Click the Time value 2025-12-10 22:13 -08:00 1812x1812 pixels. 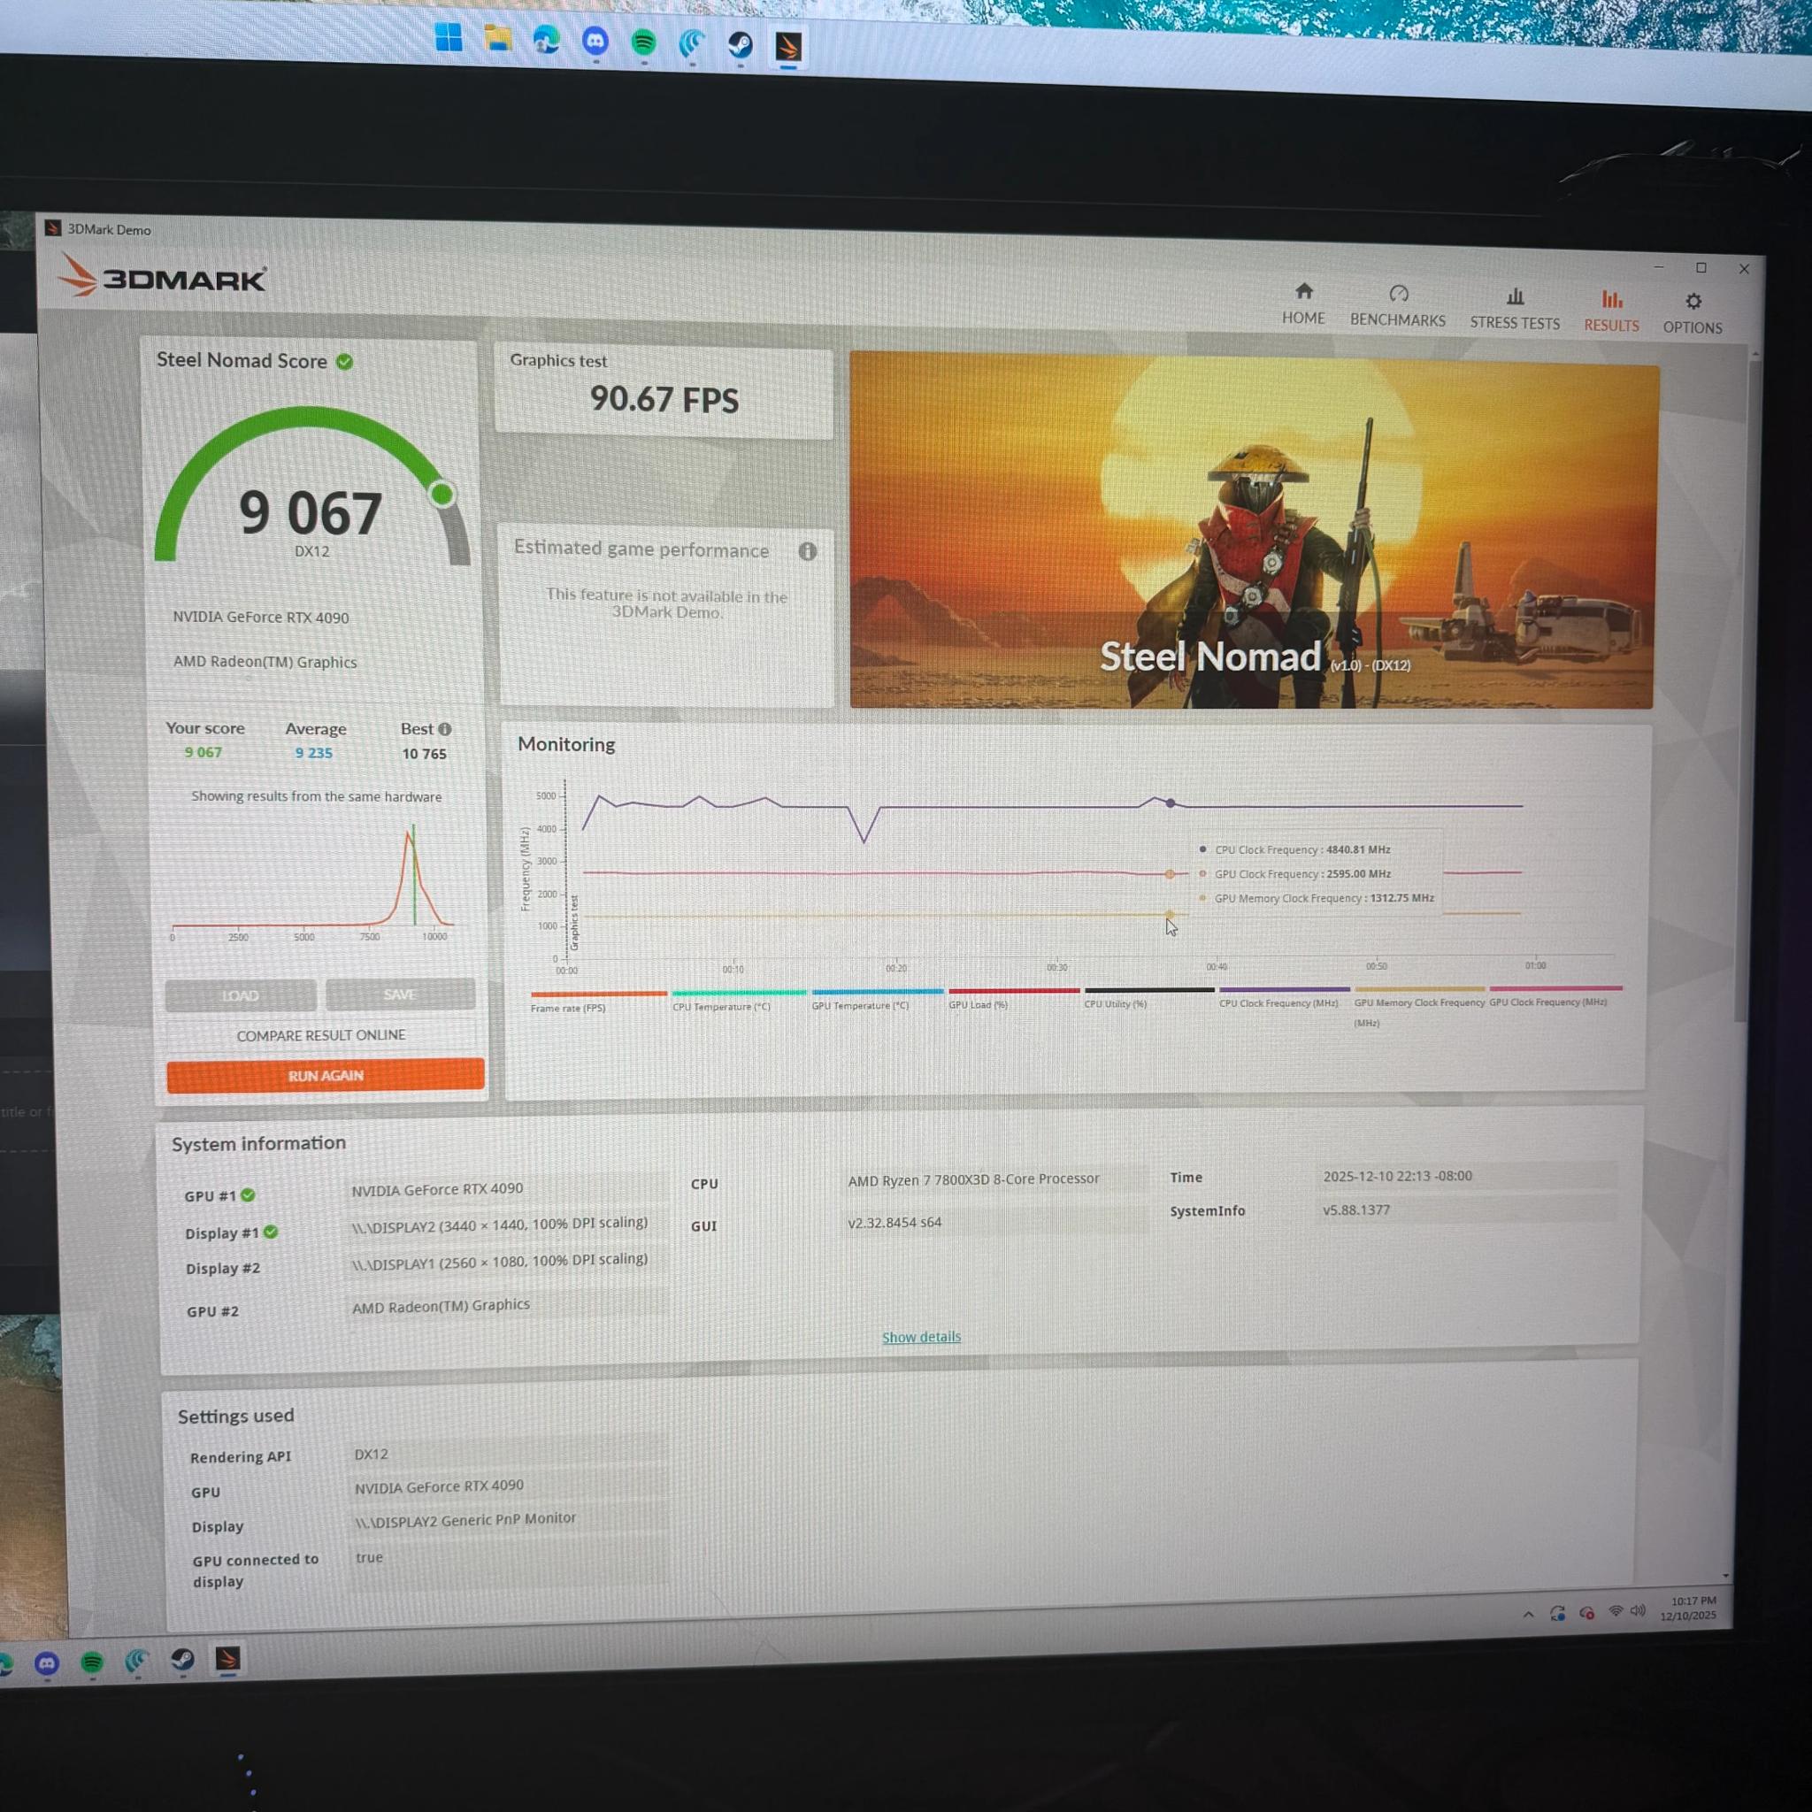(1397, 1175)
